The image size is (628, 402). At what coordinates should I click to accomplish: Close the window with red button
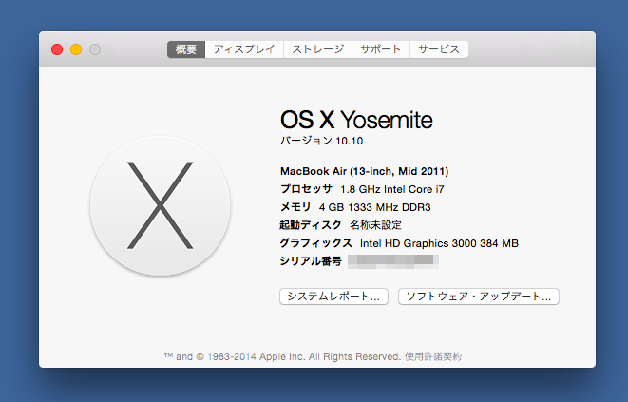(57, 49)
